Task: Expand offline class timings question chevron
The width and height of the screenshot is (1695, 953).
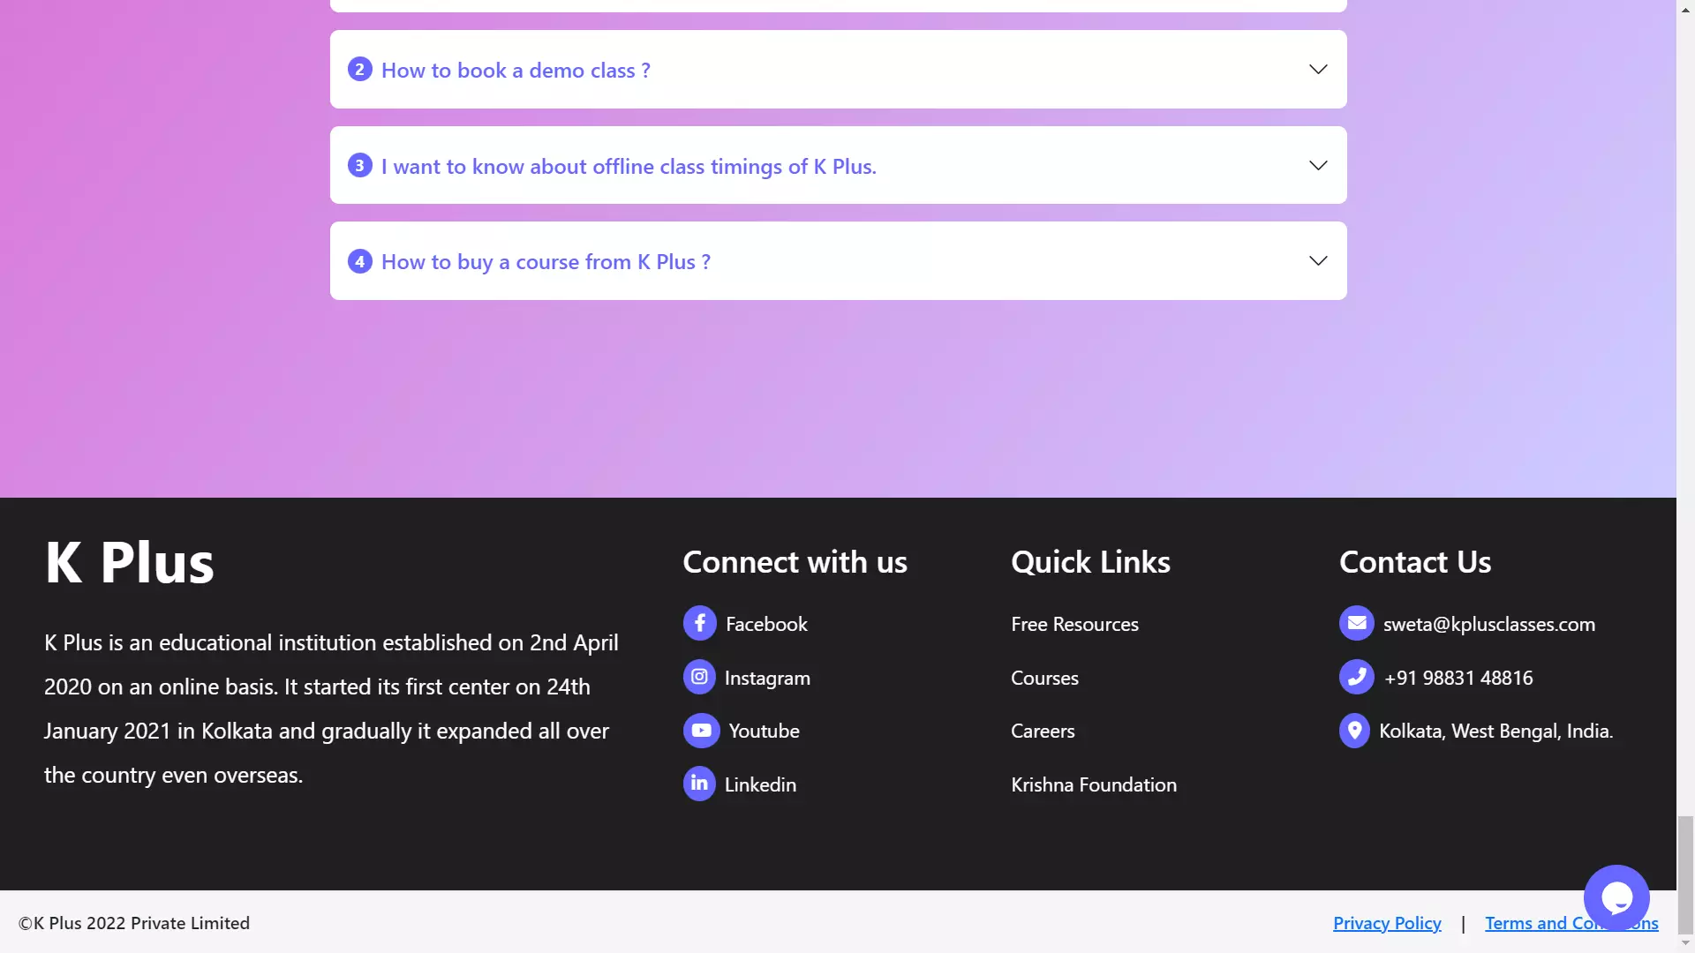Action: point(1318,165)
